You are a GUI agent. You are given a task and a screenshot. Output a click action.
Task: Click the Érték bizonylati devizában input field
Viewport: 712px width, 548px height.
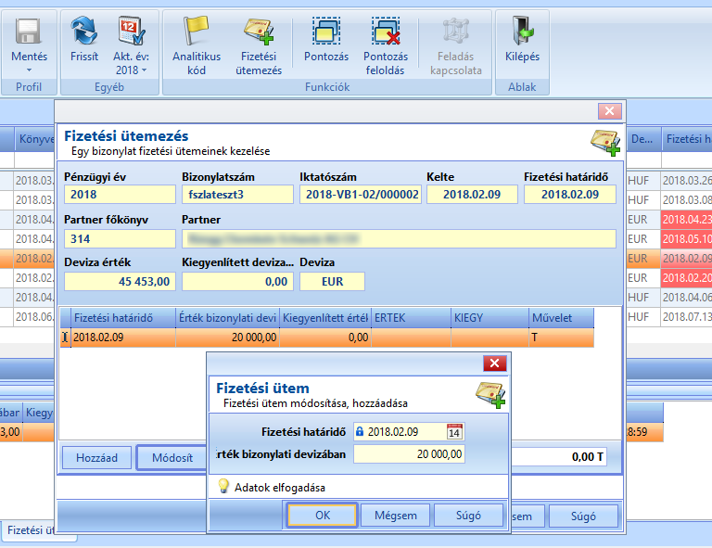409,454
